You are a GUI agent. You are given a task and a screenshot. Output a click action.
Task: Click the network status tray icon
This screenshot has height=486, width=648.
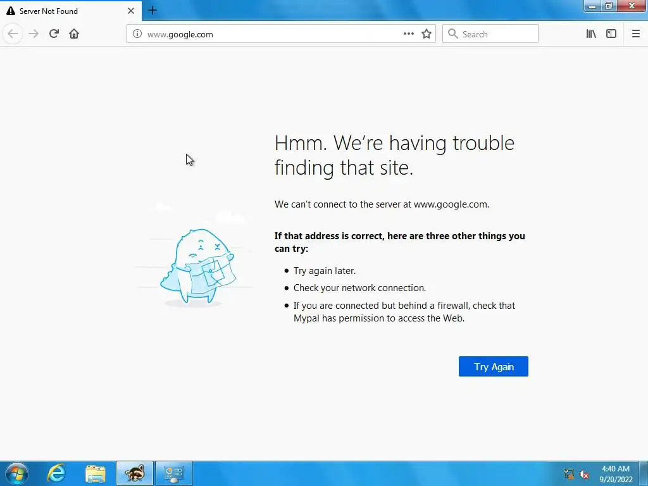pos(569,474)
